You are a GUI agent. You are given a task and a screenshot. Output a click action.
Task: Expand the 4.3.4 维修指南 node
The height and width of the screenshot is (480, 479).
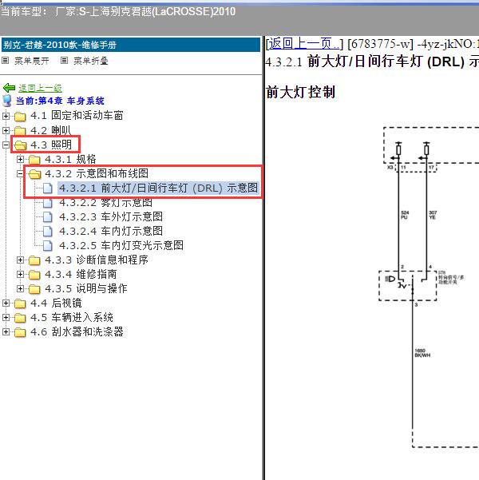click(x=20, y=274)
